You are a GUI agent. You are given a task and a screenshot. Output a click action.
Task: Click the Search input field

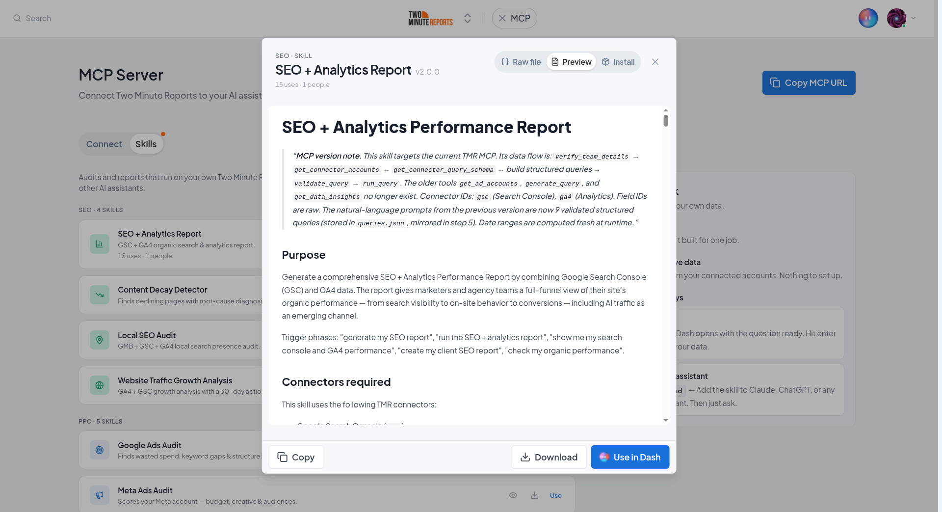[x=38, y=18]
